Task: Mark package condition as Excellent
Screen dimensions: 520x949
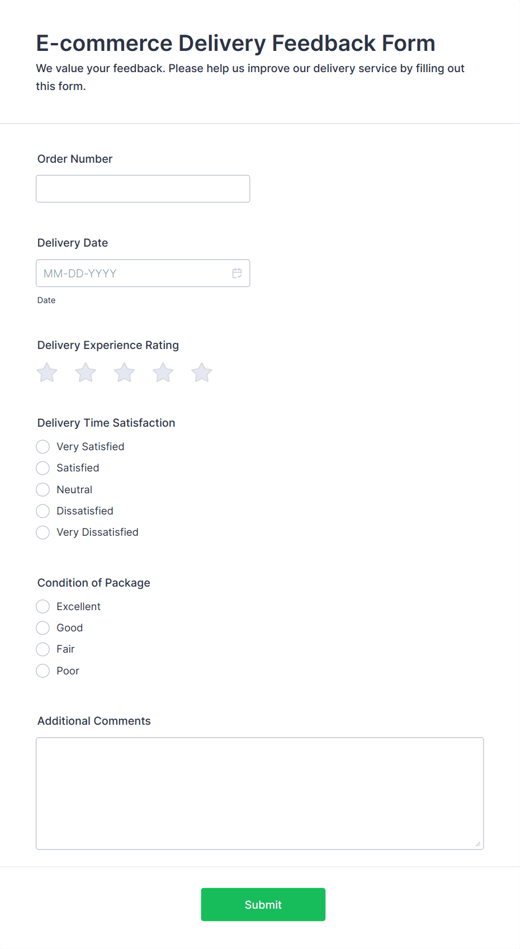Action: (x=42, y=607)
